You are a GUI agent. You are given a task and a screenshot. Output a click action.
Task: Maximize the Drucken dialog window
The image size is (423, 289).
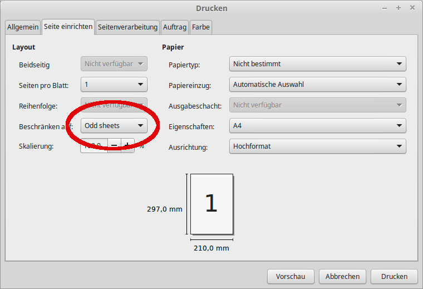point(399,8)
